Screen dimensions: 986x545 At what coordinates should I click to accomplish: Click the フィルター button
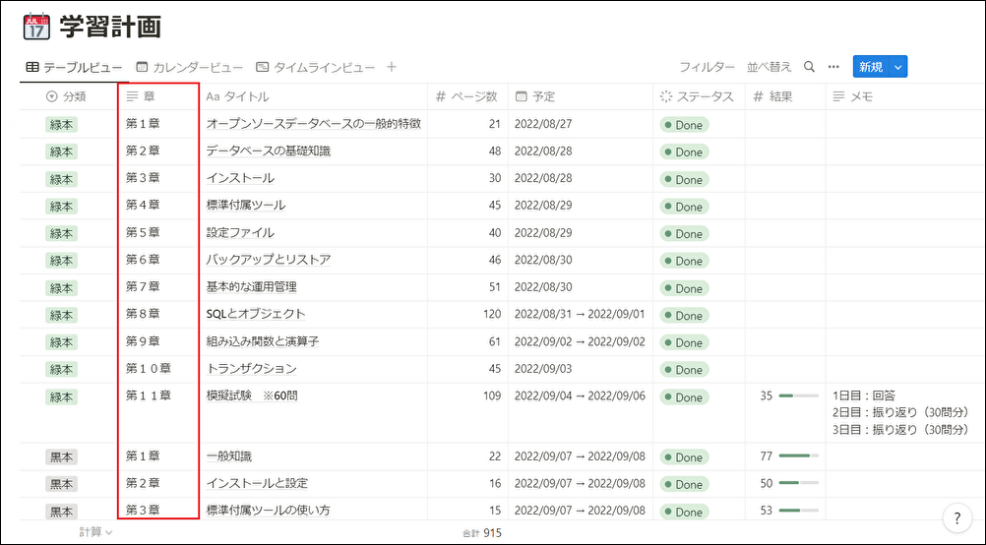[x=707, y=67]
